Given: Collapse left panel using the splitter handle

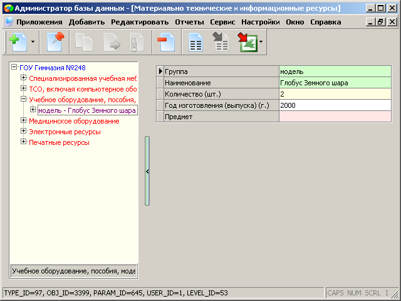Looking at the screenshot, I should pos(147,171).
